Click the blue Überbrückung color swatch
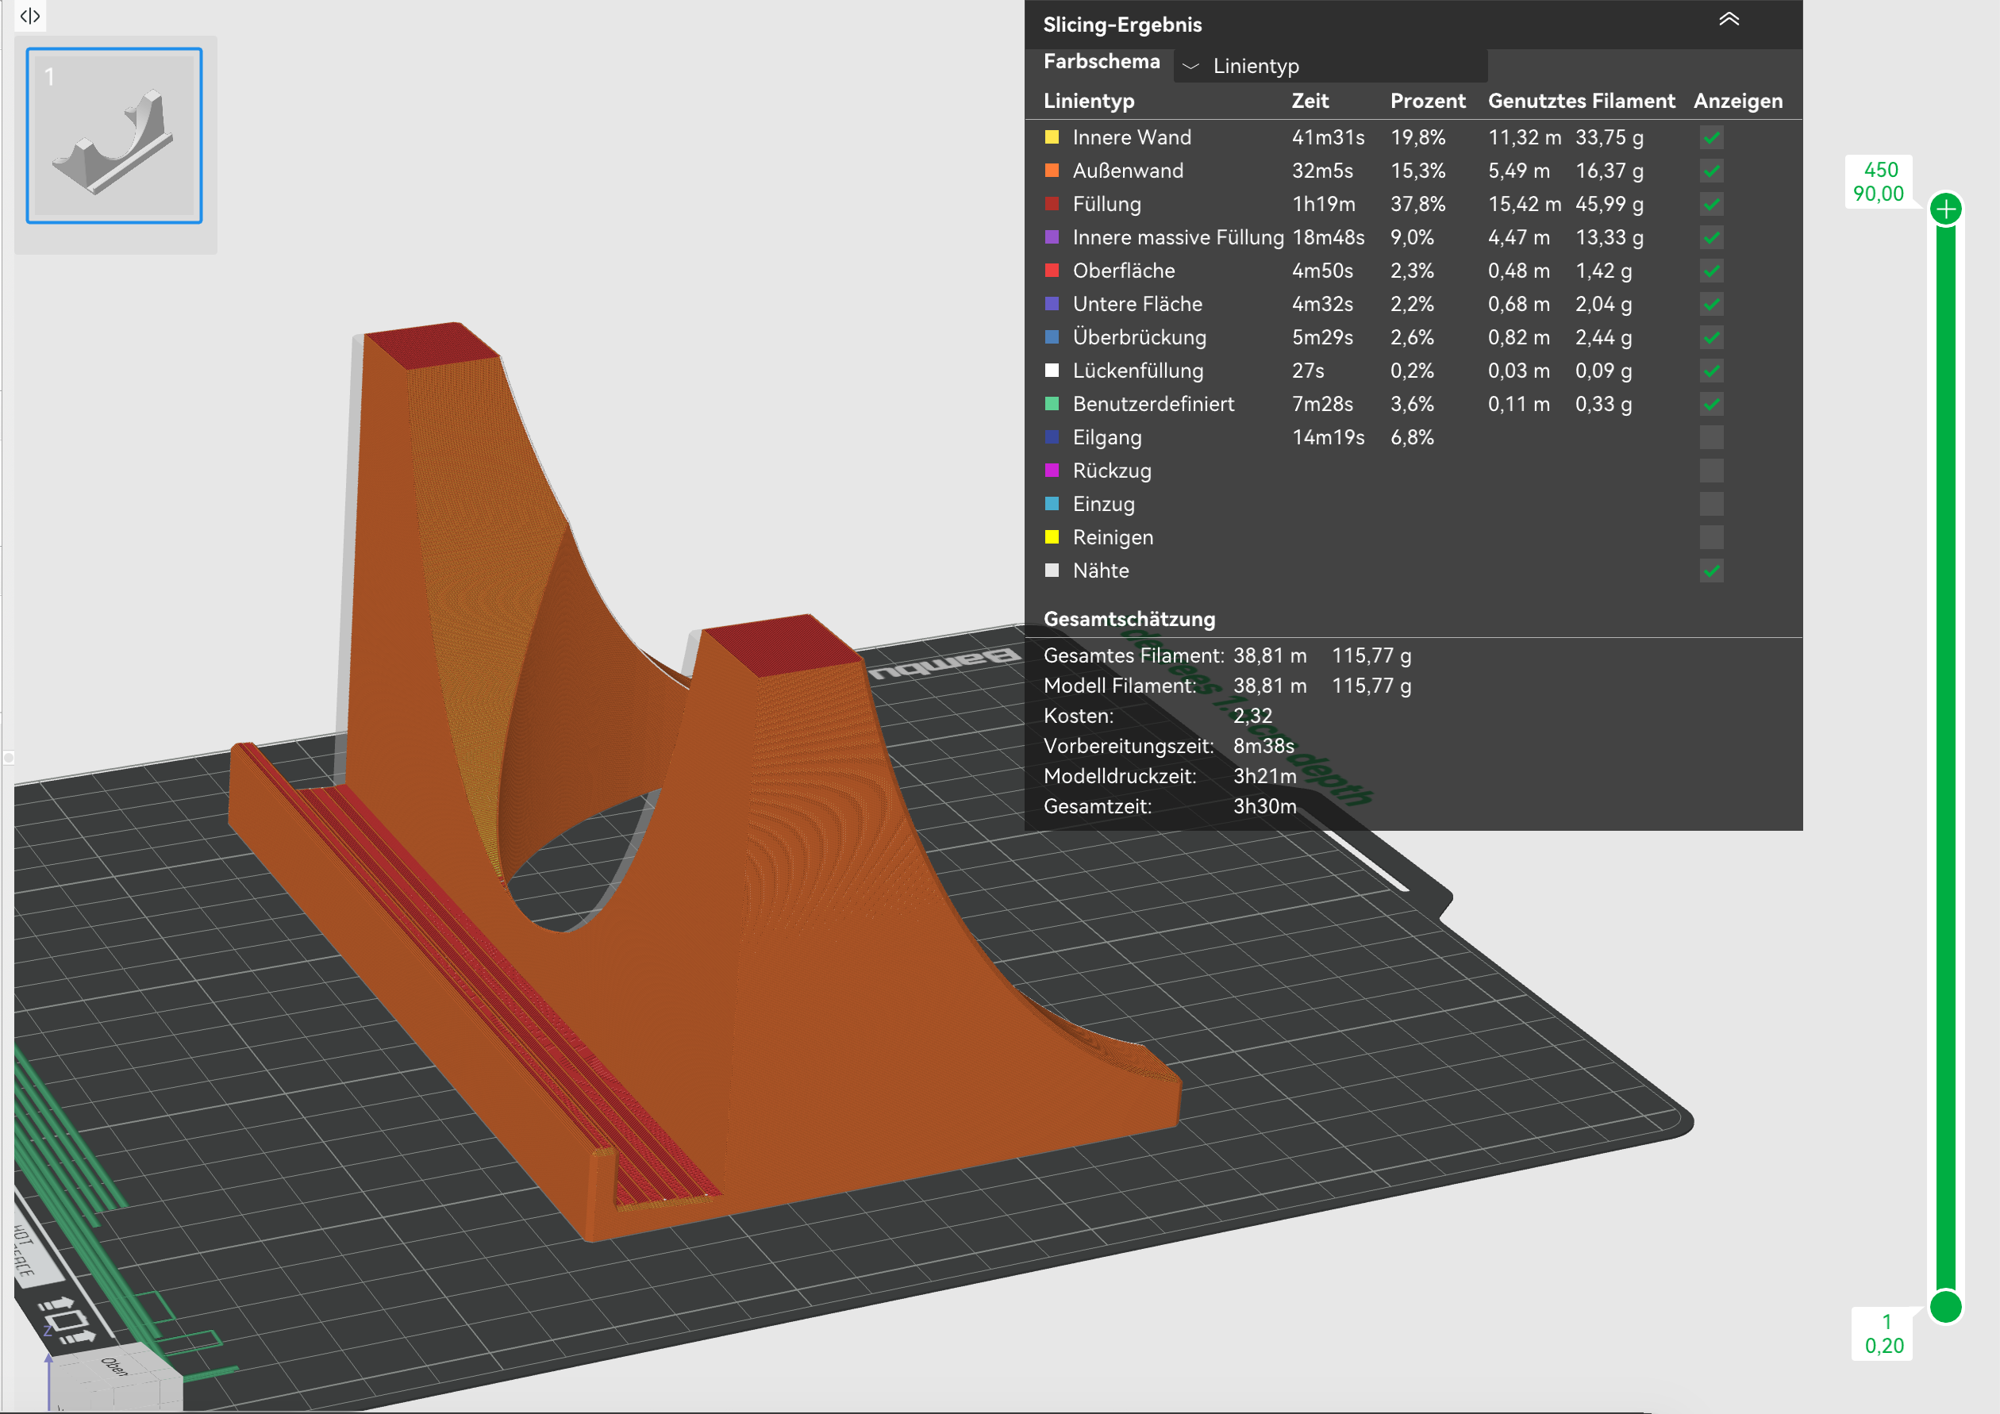Viewport: 2000px width, 1414px height. pos(1052,337)
